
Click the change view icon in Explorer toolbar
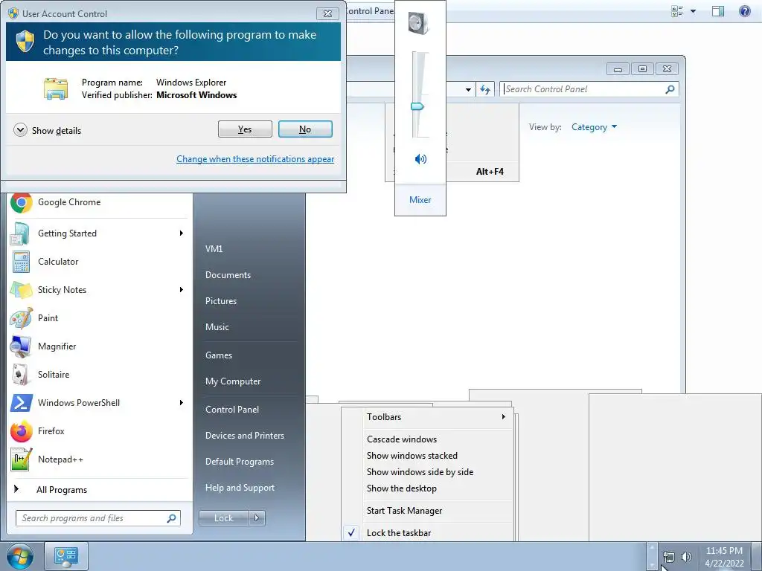tap(677, 10)
